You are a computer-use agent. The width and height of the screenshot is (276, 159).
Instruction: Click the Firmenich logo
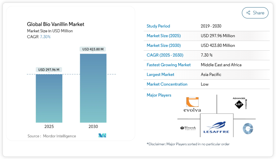[188, 128]
